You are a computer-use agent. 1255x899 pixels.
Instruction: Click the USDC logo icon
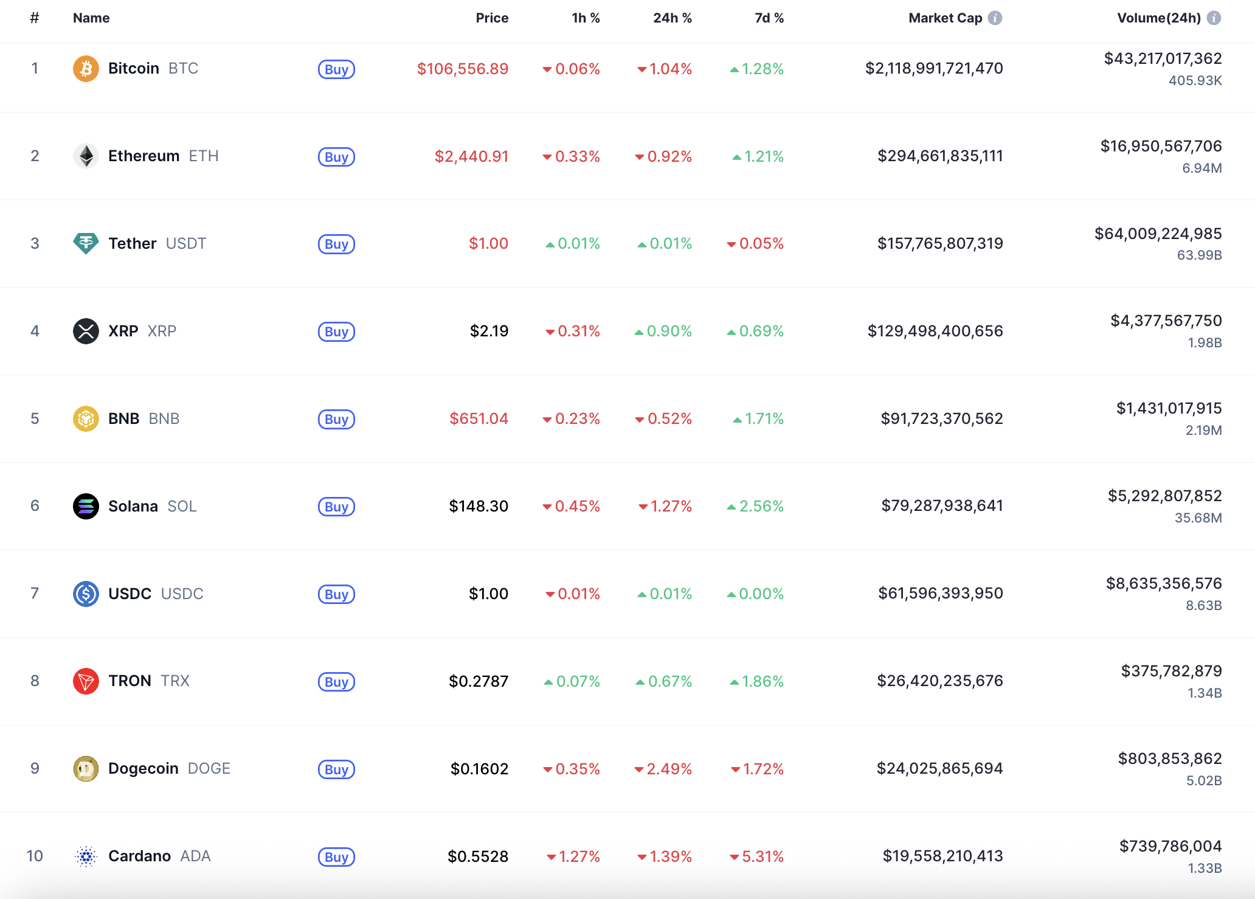(x=86, y=594)
